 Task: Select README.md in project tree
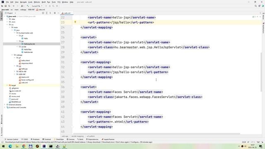(x=16, y=102)
